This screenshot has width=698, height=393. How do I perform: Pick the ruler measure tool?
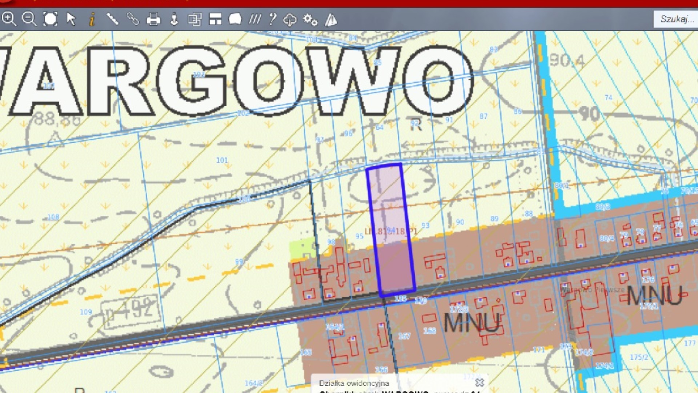pyautogui.click(x=112, y=19)
